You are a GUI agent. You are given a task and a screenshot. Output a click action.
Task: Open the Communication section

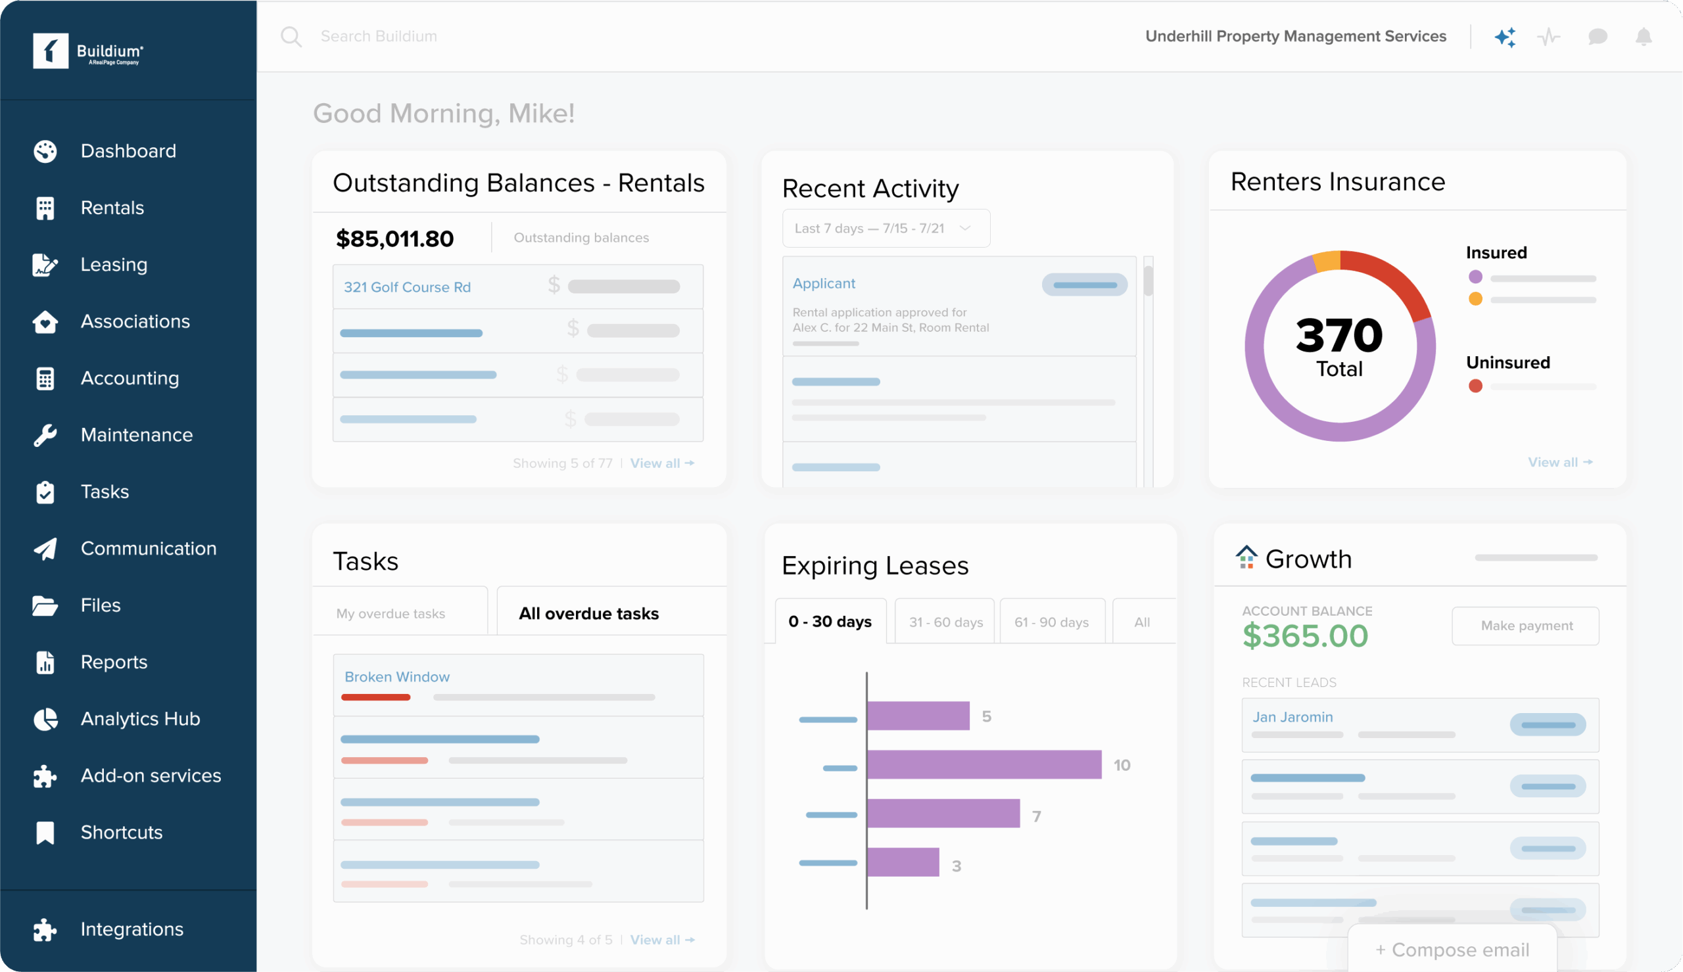148,548
